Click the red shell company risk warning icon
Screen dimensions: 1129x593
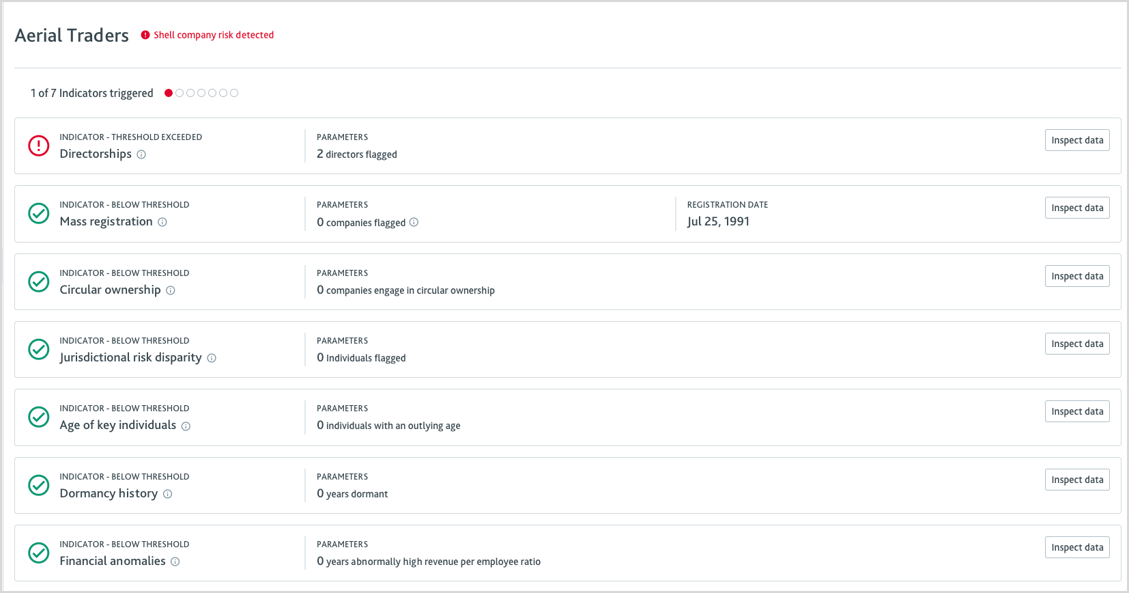point(145,35)
